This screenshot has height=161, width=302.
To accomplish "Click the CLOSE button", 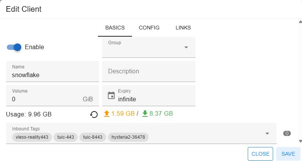I will point(260,154).
